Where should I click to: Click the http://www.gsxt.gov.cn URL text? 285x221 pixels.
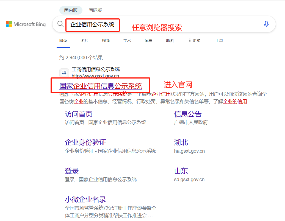tap(95, 76)
